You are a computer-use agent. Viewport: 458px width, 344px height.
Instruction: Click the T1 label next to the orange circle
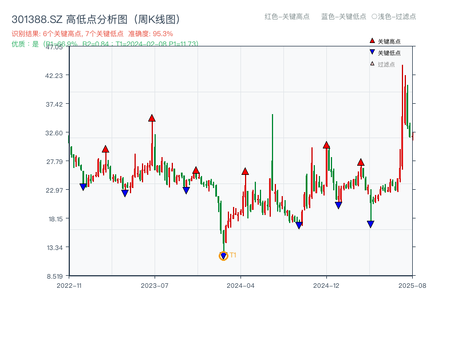point(232,255)
